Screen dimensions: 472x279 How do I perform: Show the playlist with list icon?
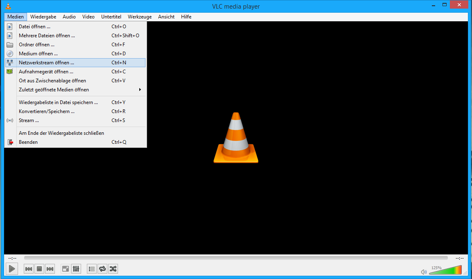(x=91, y=269)
